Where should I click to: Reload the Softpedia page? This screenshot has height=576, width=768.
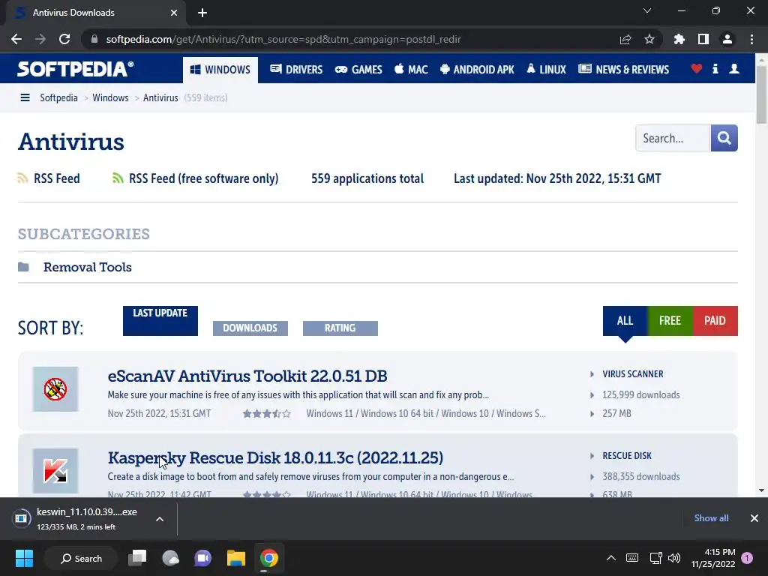click(64, 39)
